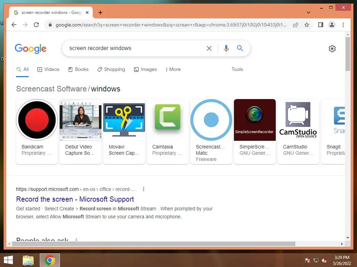The image size is (357, 267).
Task: Click the horizontal scrollbar thumb
Action: tap(154, 244)
